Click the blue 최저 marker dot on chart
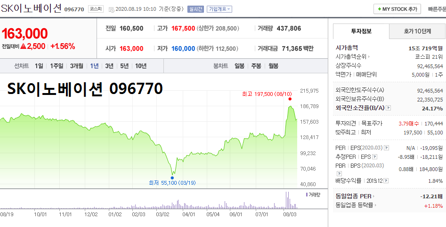Screen dimensions: 446x227 click(172, 178)
